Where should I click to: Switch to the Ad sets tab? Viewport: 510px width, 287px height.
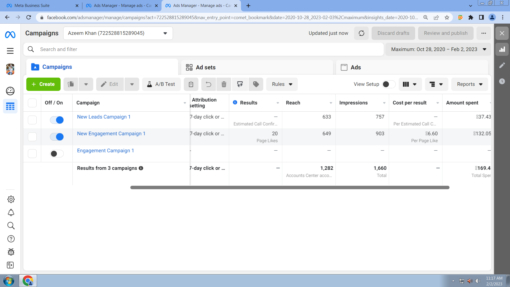pyautogui.click(x=205, y=67)
